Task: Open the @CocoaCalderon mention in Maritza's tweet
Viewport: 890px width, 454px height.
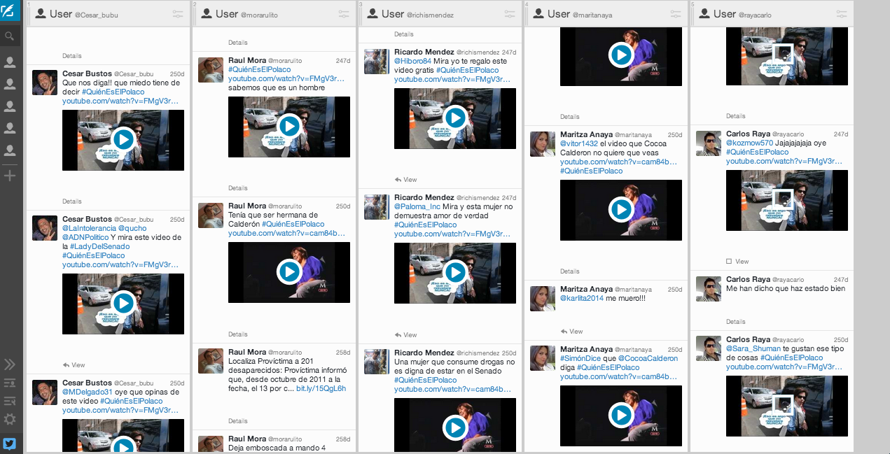Action: pyautogui.click(x=648, y=359)
